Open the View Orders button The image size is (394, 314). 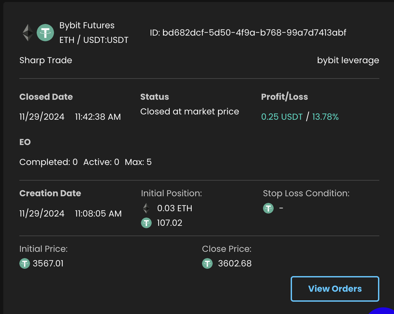pyautogui.click(x=335, y=289)
